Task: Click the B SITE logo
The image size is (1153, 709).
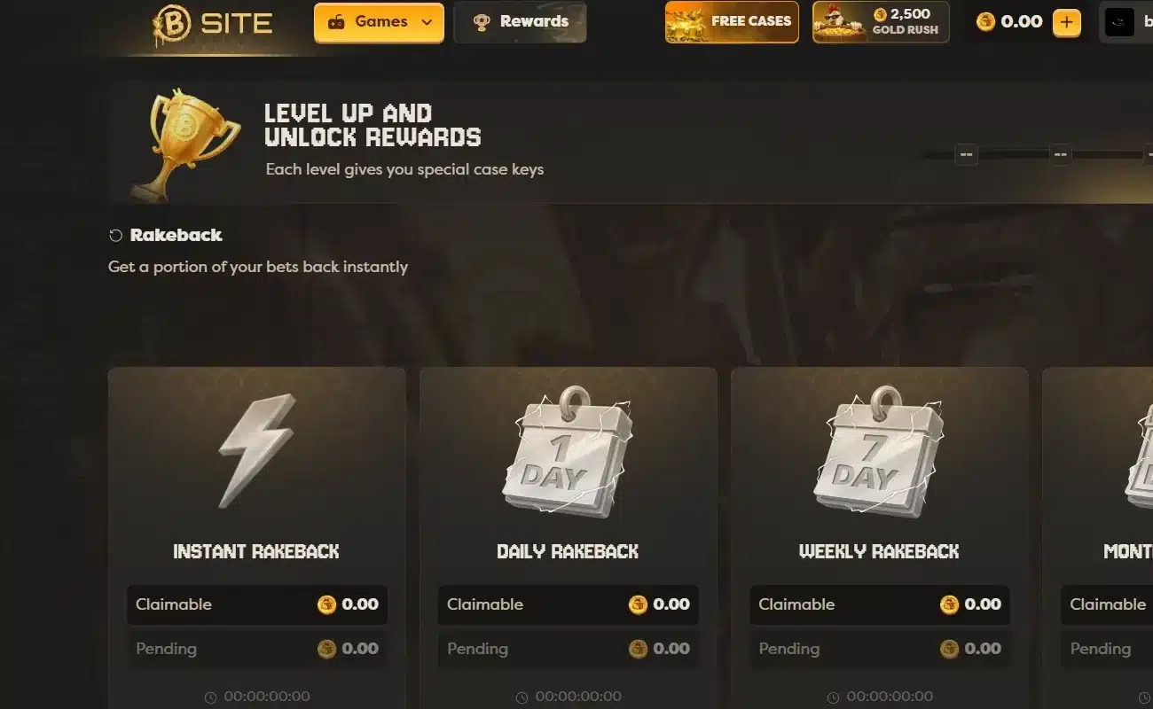Action: point(212,24)
